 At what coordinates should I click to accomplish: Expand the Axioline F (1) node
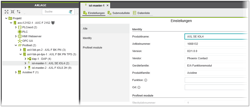pos(16,72)
